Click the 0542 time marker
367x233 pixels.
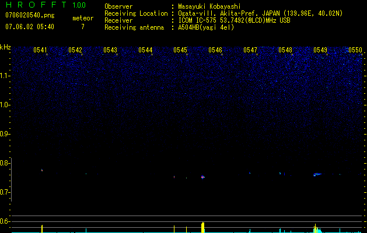coord(75,50)
